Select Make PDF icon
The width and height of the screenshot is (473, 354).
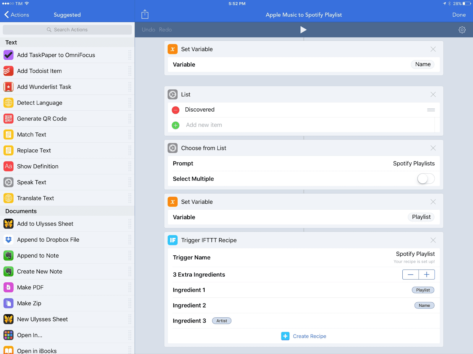[x=9, y=287]
